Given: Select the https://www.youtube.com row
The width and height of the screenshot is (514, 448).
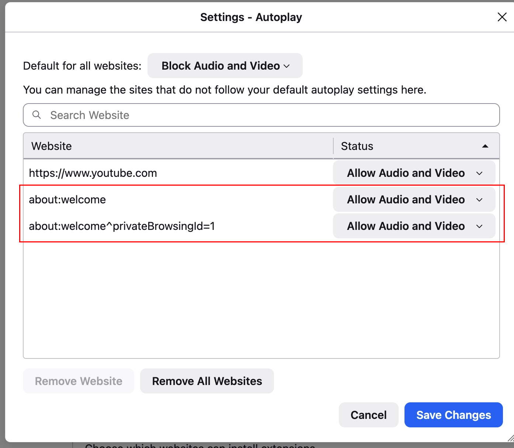Looking at the screenshot, I should [x=177, y=173].
